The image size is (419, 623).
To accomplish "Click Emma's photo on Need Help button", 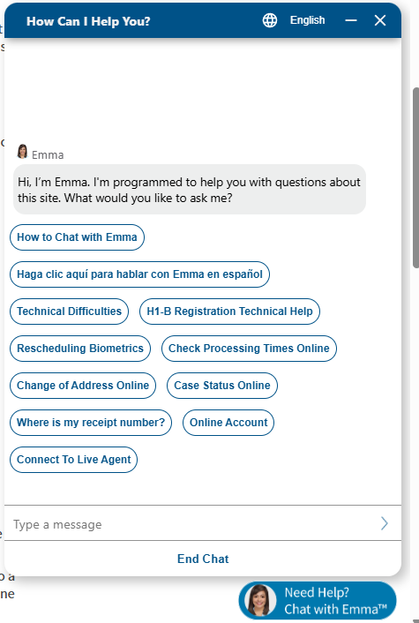I will coord(259,600).
